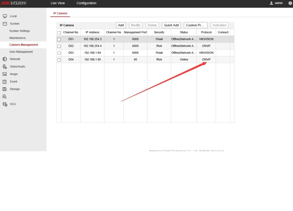The height and width of the screenshot is (211, 293).
Task: Click the admin username label
Action: coord(279,3)
